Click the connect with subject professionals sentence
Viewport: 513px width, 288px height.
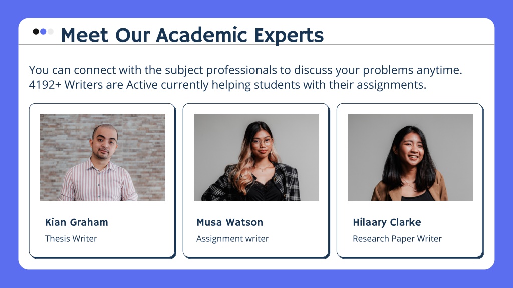click(x=245, y=70)
